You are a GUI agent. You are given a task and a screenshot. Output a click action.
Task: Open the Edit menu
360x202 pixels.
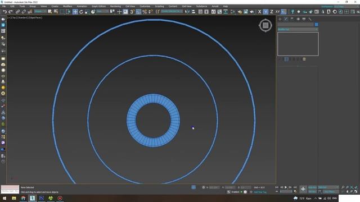pyautogui.click(x=12, y=6)
